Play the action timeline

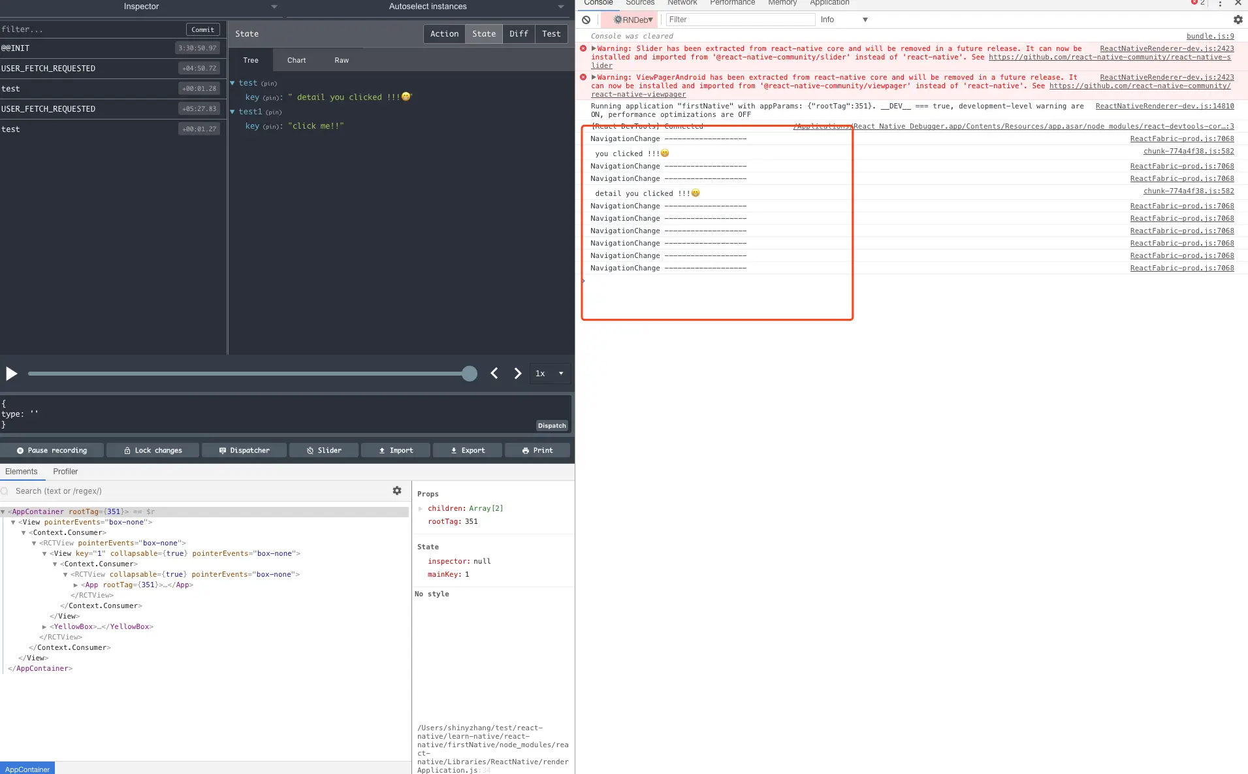(x=11, y=374)
